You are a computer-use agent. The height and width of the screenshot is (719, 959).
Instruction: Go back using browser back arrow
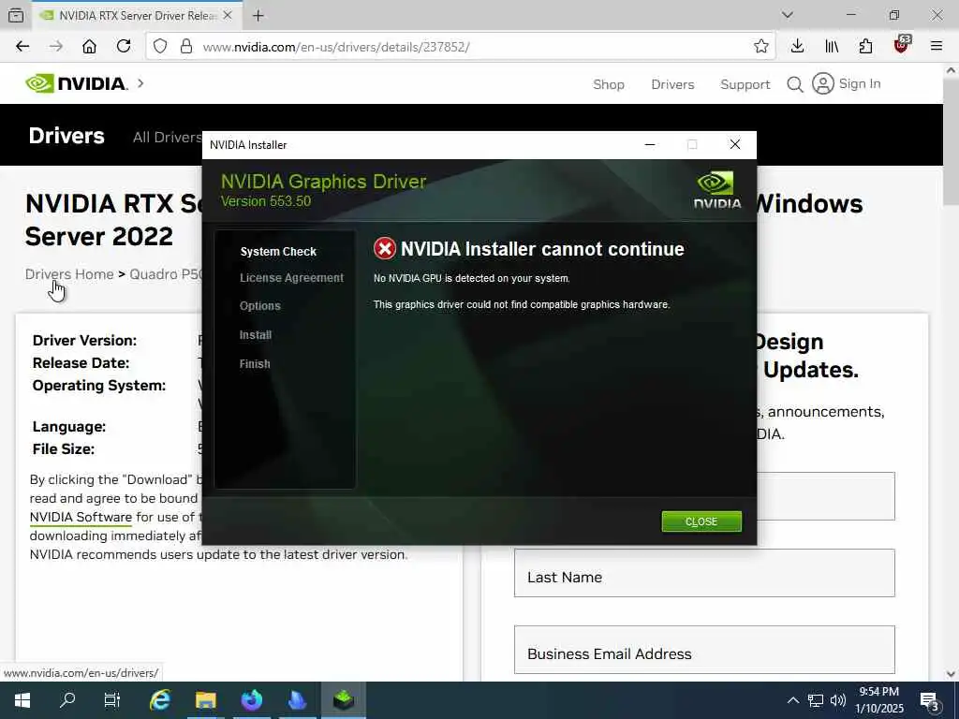[x=22, y=47]
